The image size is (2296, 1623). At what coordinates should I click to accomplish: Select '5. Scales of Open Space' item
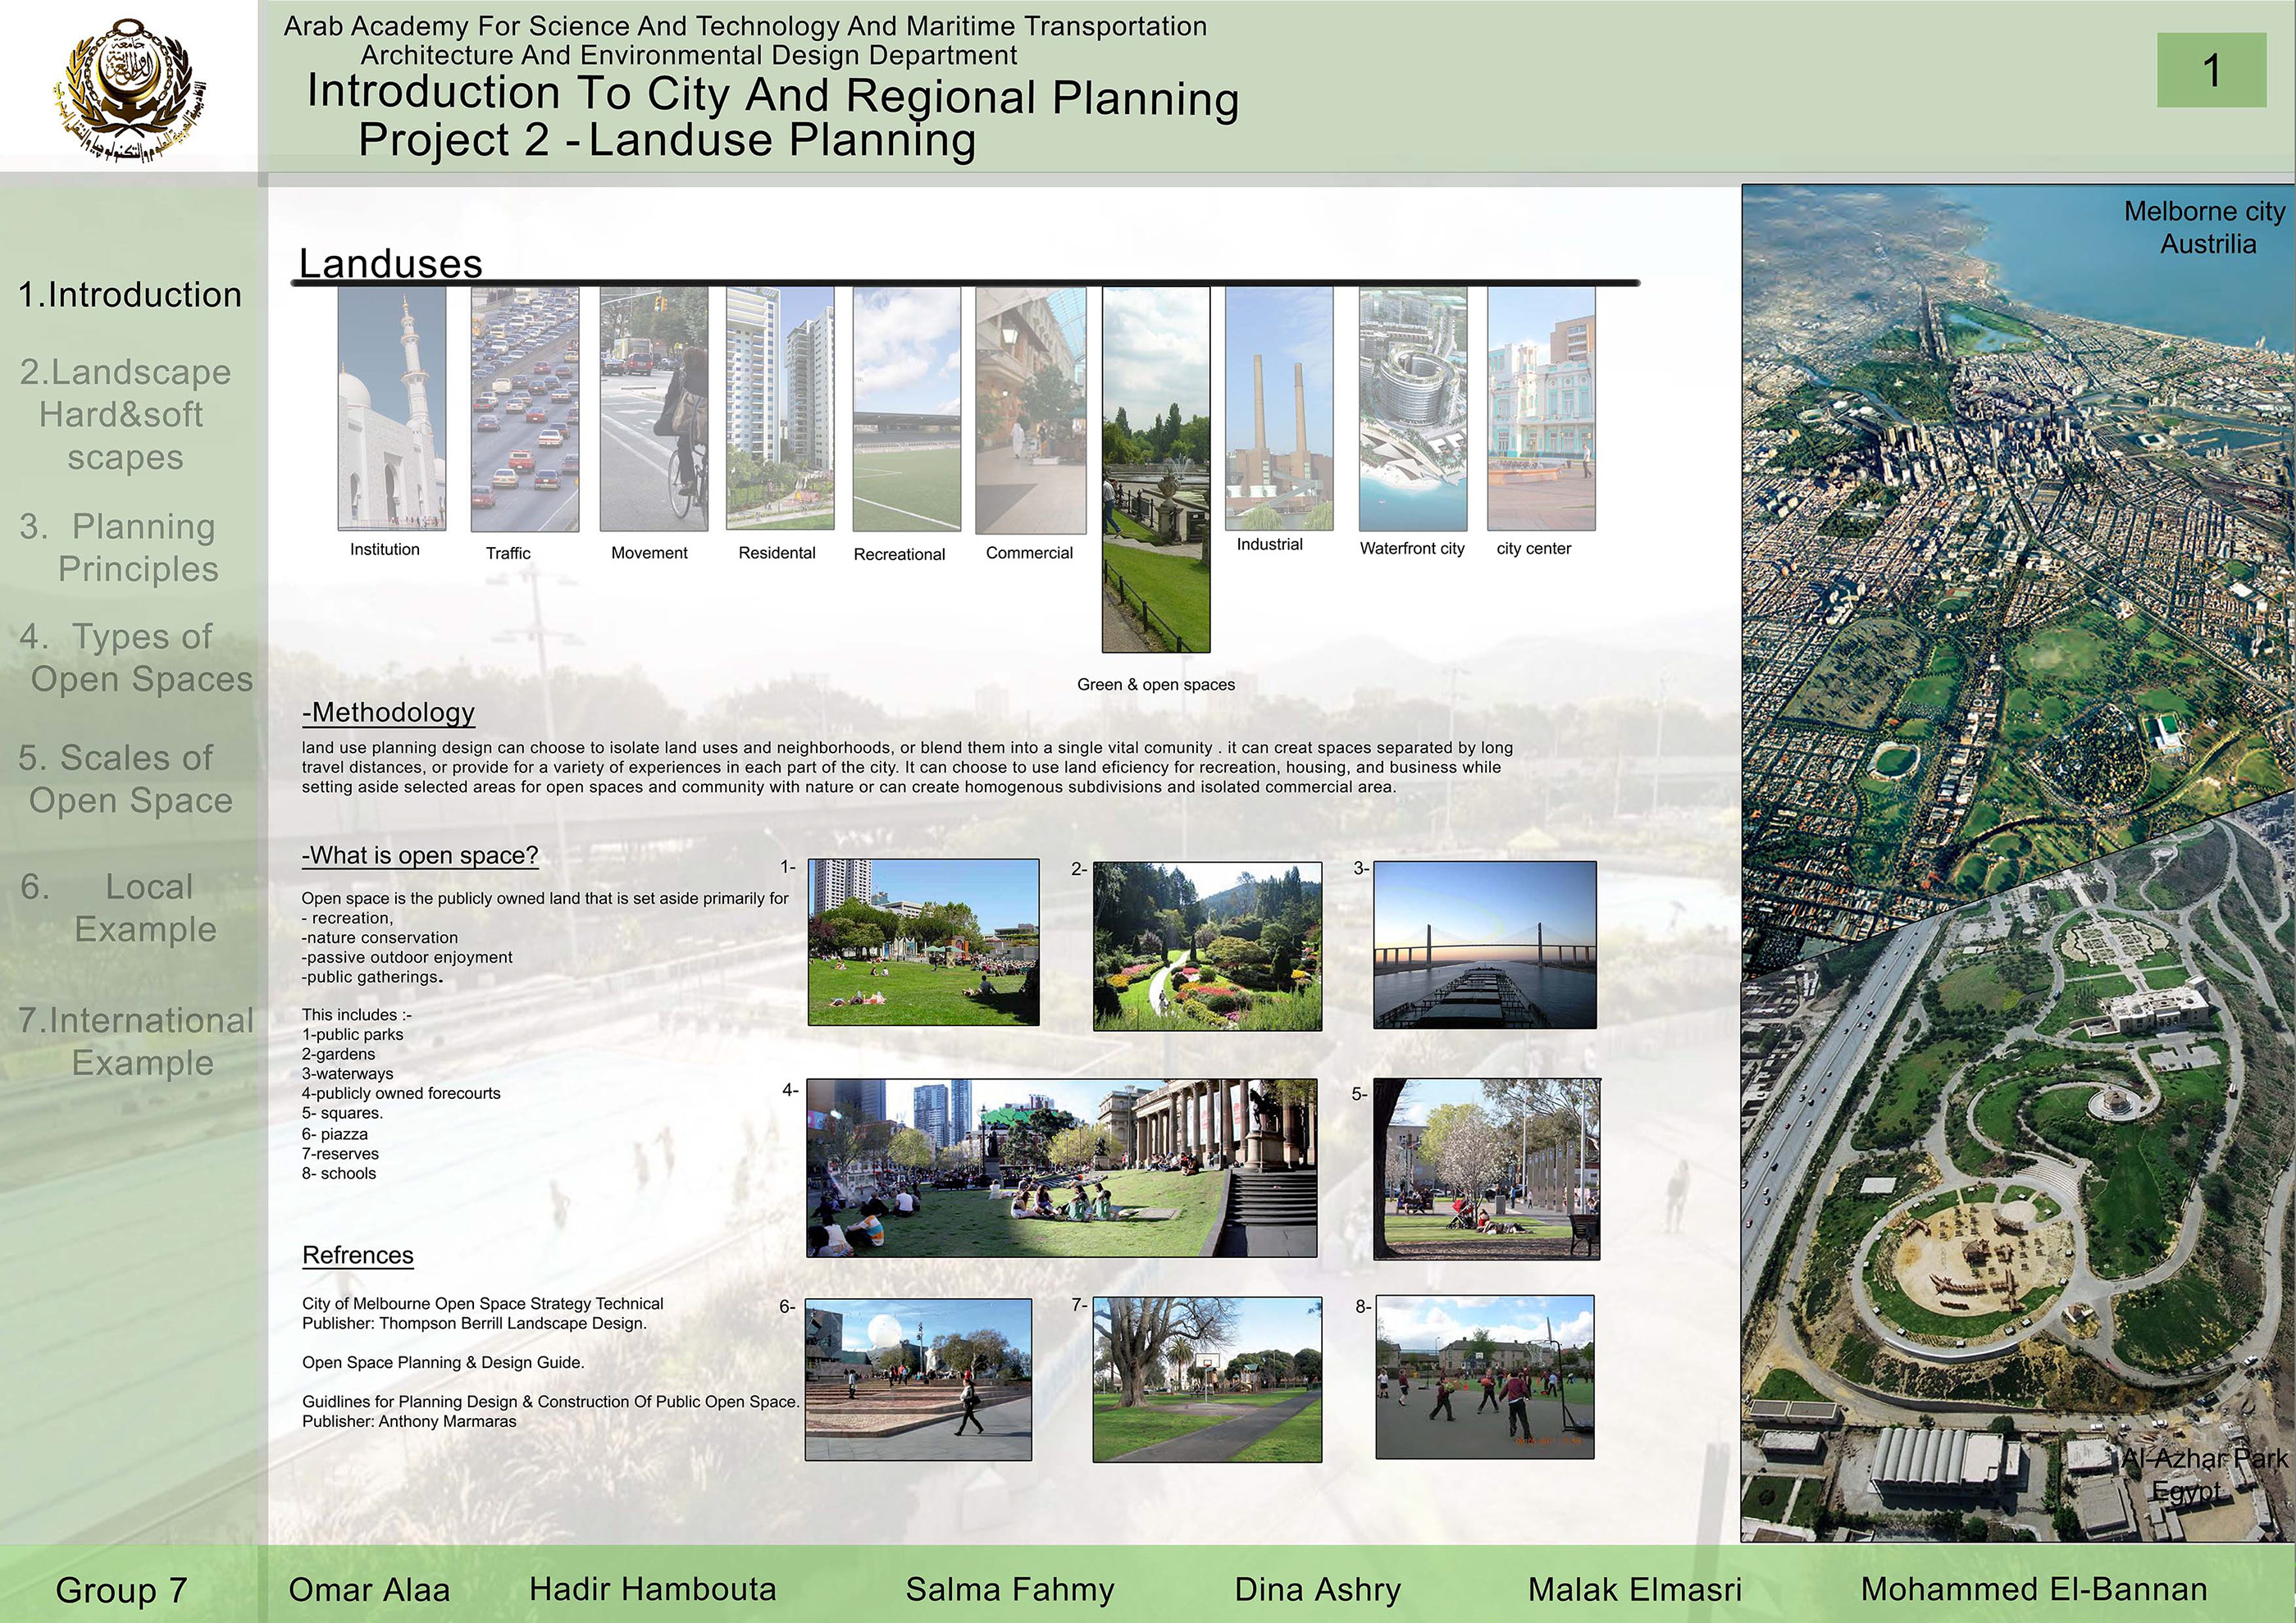[125, 779]
